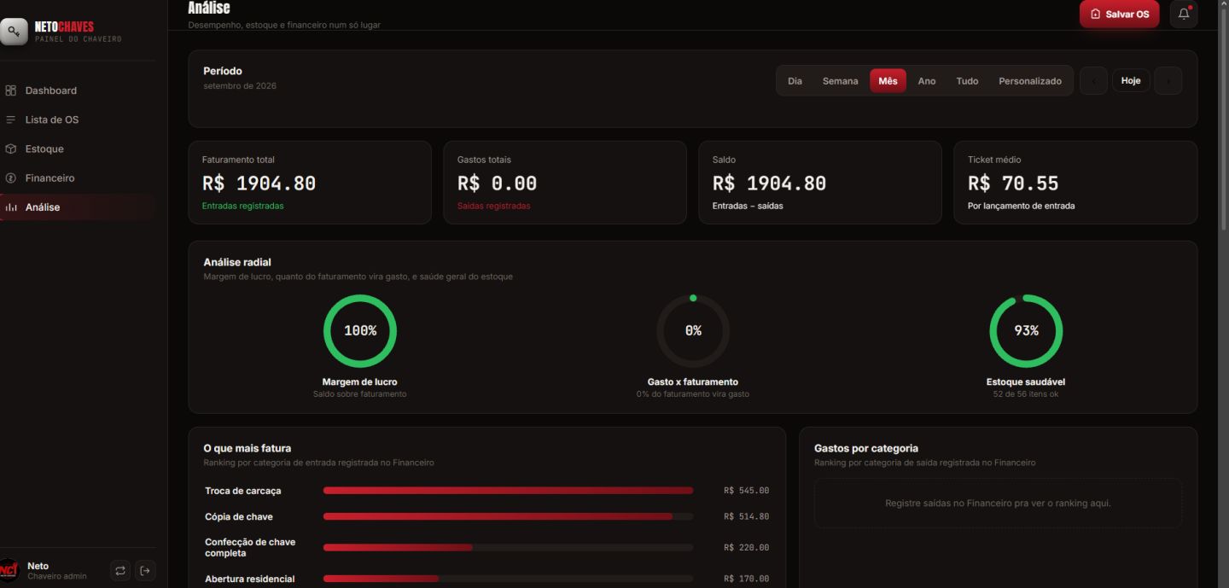Click the Saldo card
The image size is (1229, 588).
click(x=819, y=183)
